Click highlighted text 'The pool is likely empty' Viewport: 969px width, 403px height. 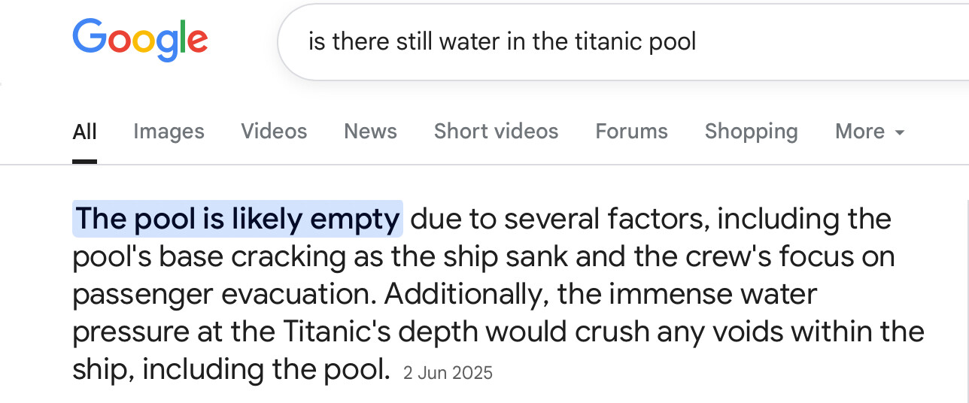click(238, 219)
